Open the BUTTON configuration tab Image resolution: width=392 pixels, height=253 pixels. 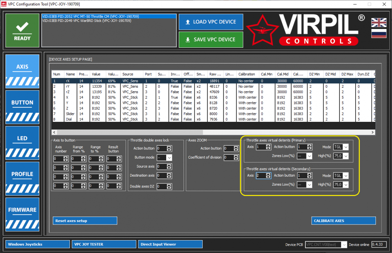click(x=22, y=103)
